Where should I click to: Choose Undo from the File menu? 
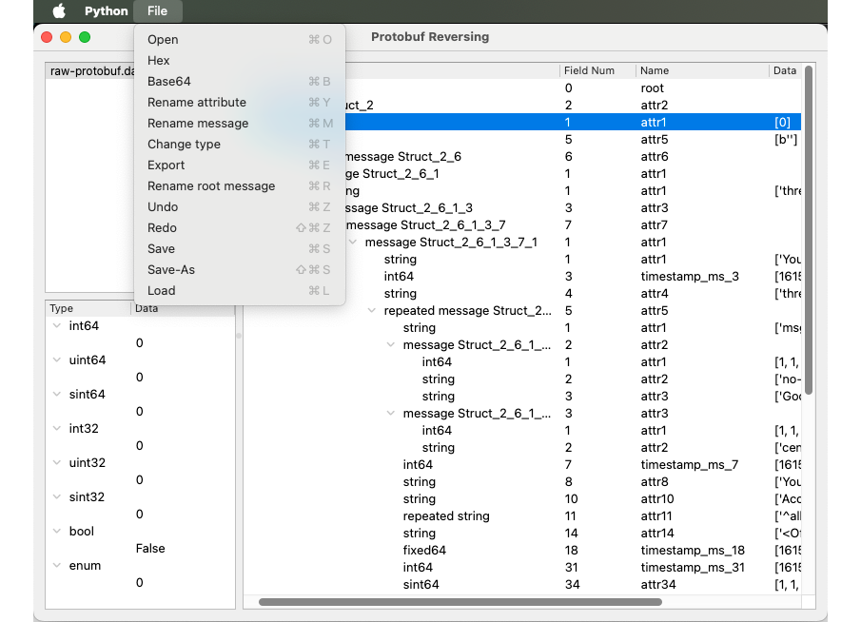[x=240, y=206]
